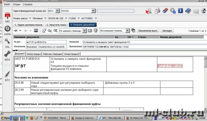
Task: Click uTorrent icon in quick launch
Action: click(x=27, y=118)
